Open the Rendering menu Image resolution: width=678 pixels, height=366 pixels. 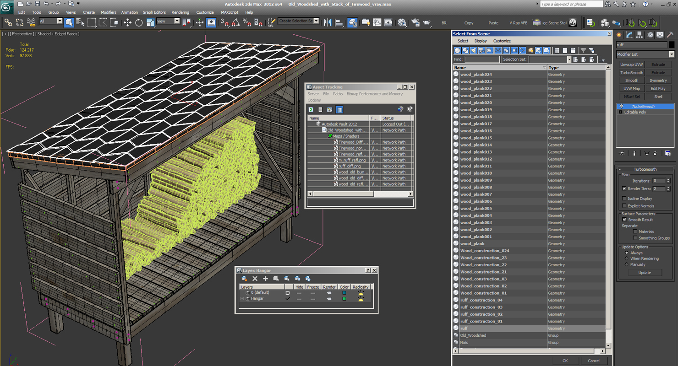180,12
